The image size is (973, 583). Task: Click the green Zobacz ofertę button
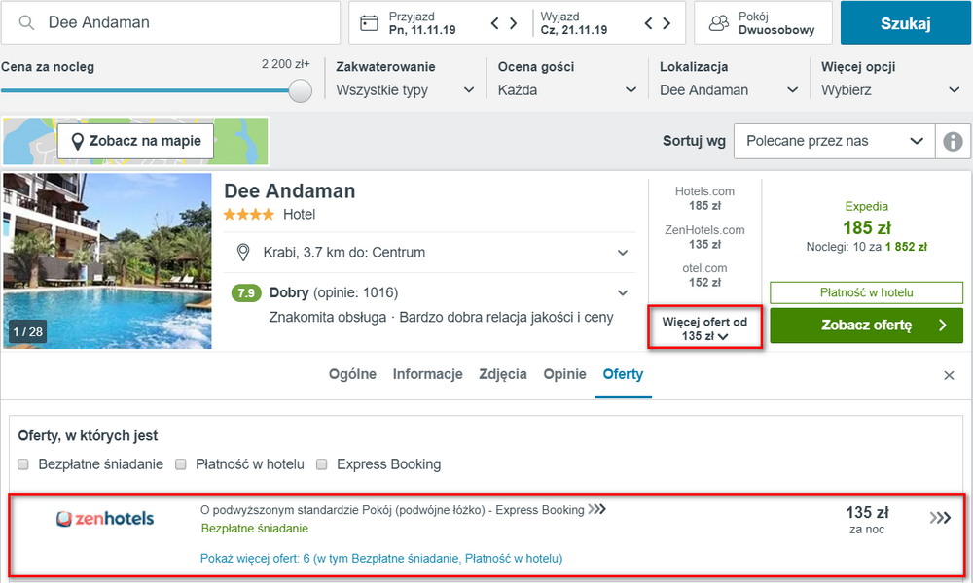866,326
